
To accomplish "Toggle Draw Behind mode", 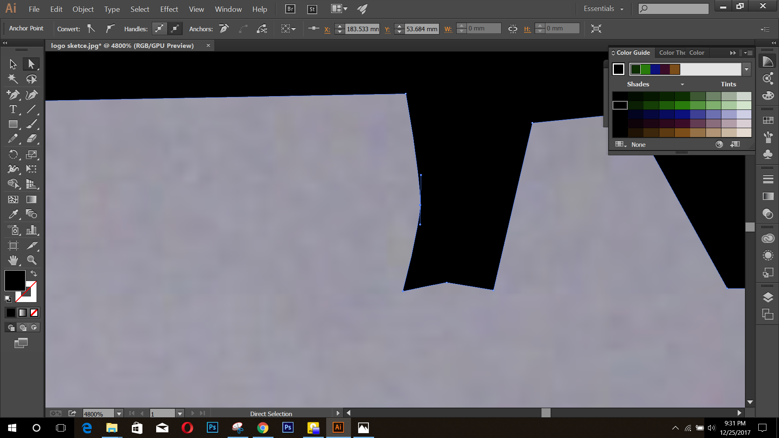I will pyautogui.click(x=23, y=327).
